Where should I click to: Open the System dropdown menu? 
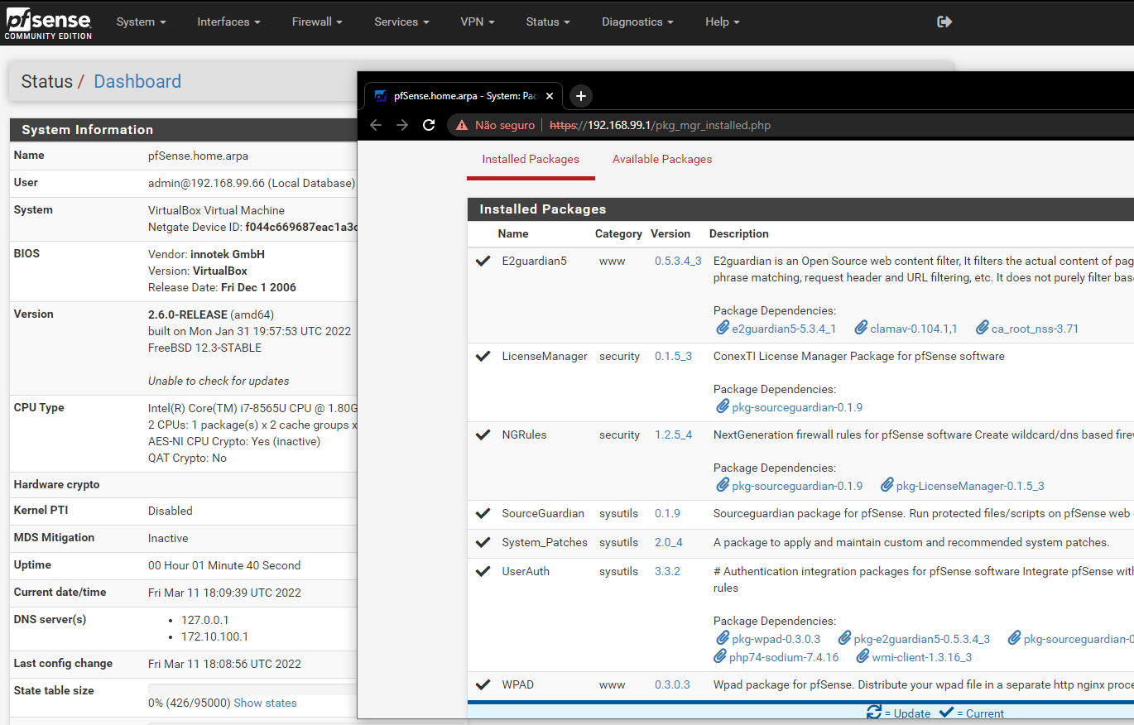point(141,22)
